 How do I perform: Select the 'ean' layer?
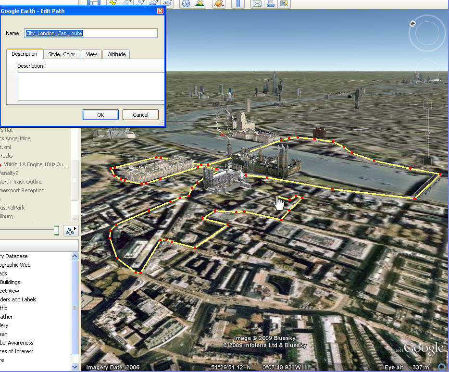4,334
